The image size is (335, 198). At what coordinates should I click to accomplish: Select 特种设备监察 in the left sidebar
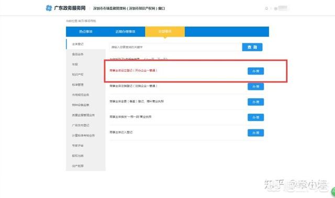point(81,105)
